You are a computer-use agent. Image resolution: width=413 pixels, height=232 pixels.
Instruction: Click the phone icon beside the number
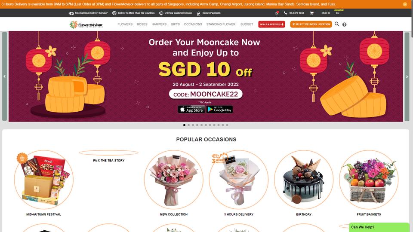pyautogui.click(x=286, y=13)
